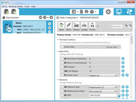Click the Radio Modules view options icon

[45, 17]
